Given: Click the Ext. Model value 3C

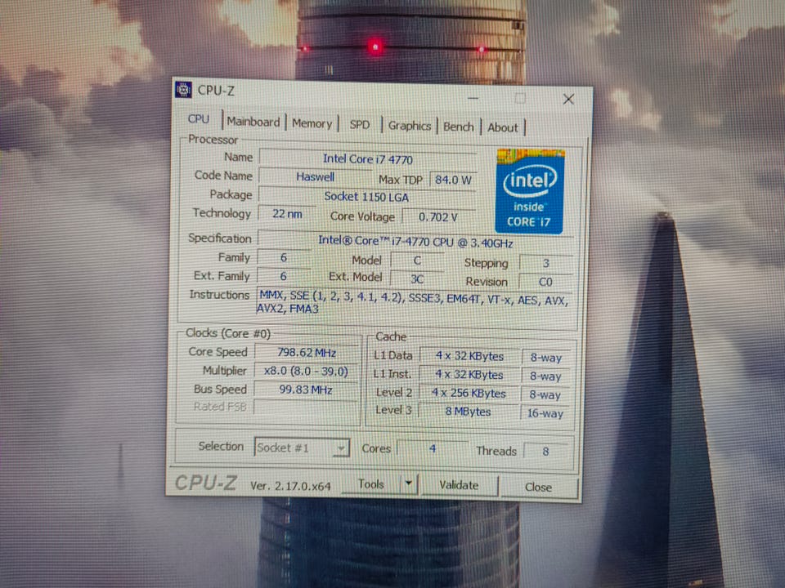Looking at the screenshot, I should tap(417, 279).
